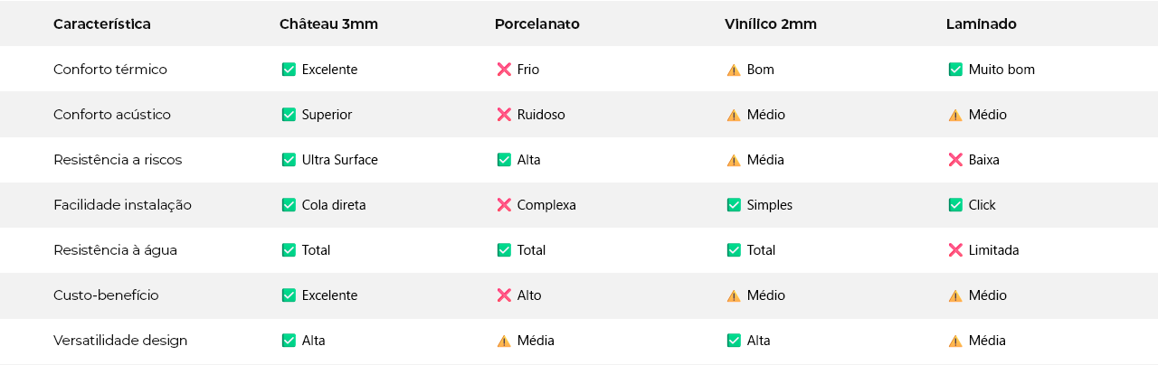Image resolution: width=1158 pixels, height=365 pixels.
Task: Click the red X next to Baixa
Action: click(955, 160)
